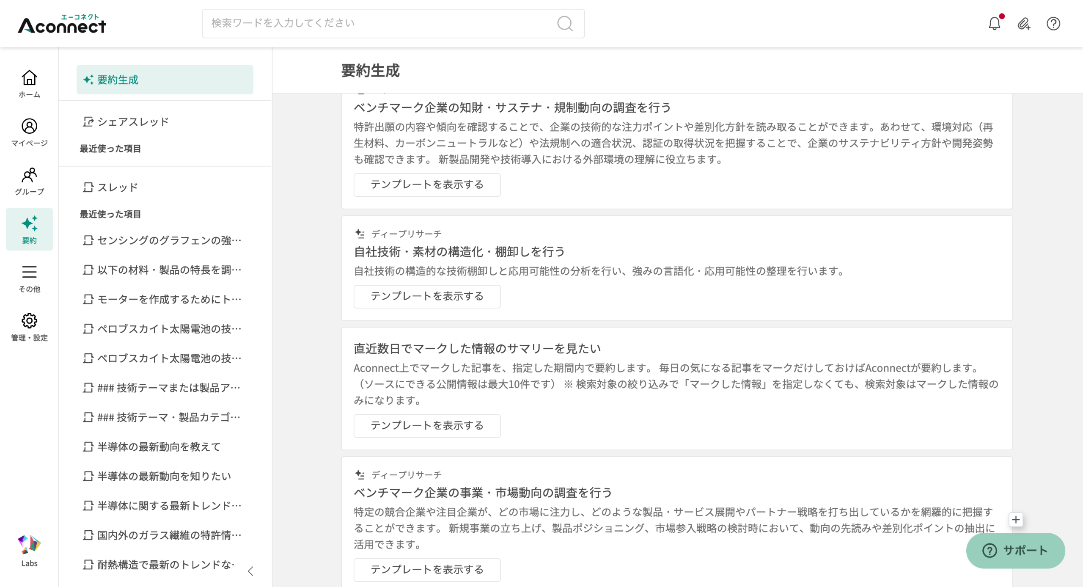Screen dimensions: 1083x587
Task: Open the help question mark icon
Action: (1053, 24)
